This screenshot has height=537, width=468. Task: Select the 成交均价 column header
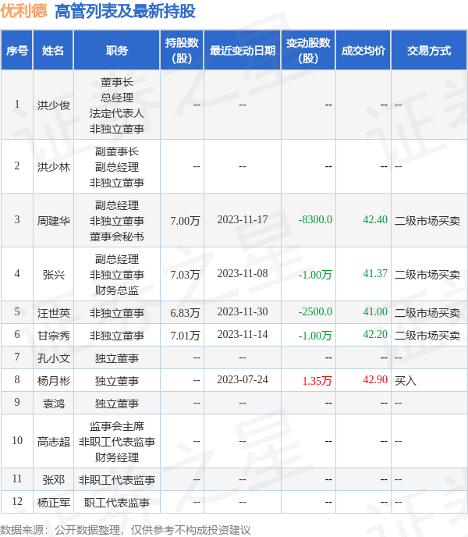tap(363, 50)
